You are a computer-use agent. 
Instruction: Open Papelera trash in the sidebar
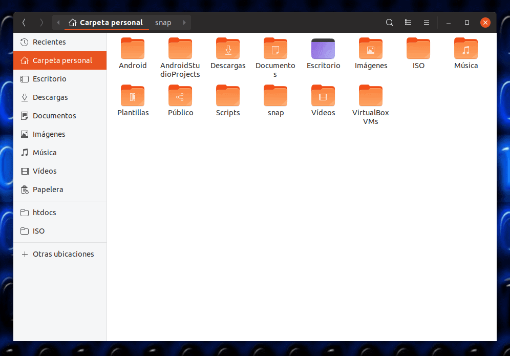[60, 190]
